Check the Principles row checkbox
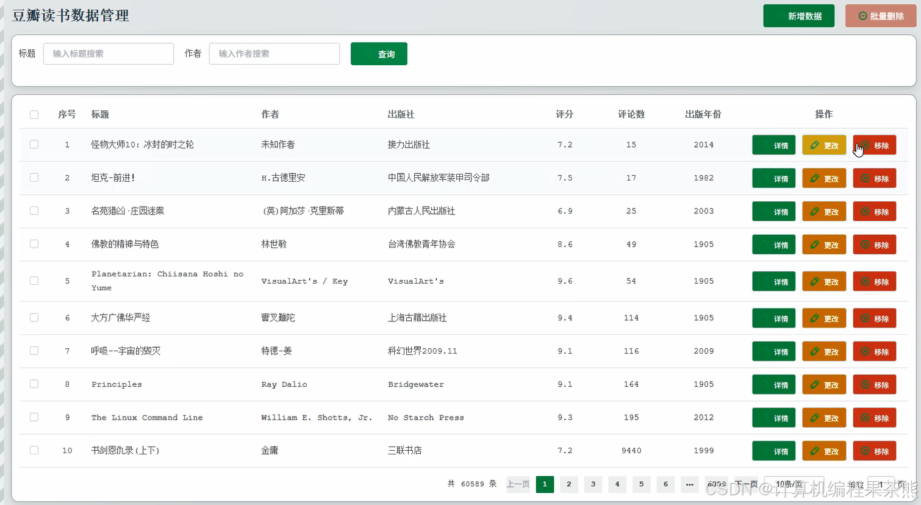 (34, 384)
